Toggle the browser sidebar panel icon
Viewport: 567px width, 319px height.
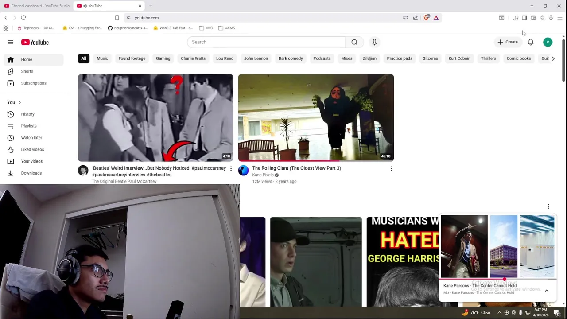coord(524,18)
